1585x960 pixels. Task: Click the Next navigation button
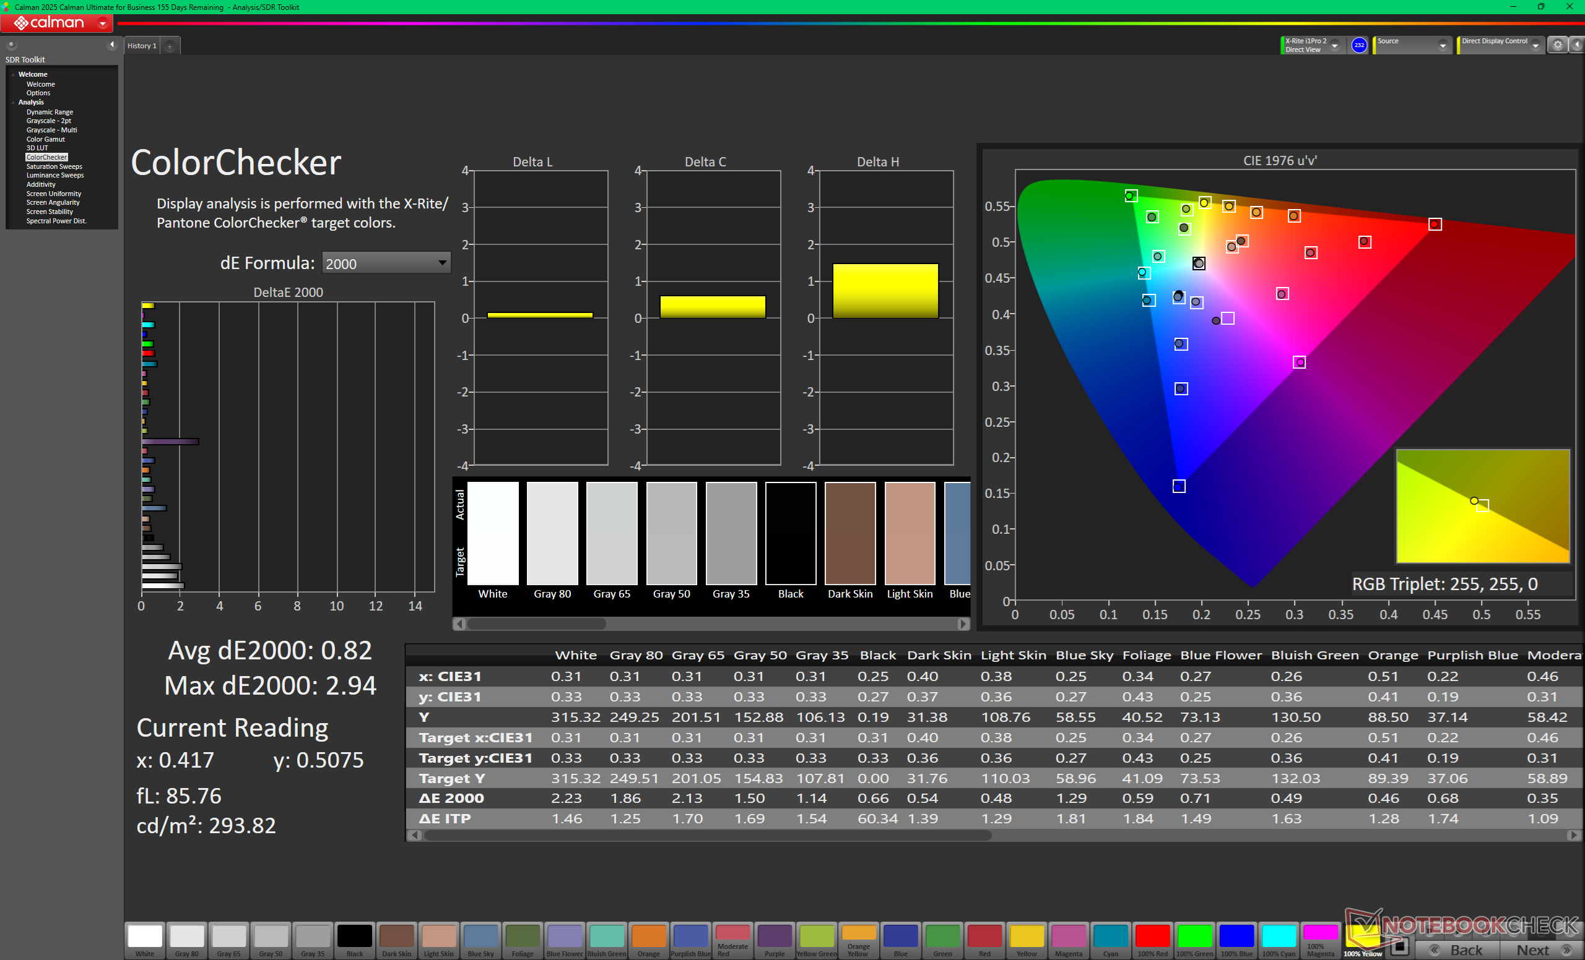click(x=1542, y=949)
